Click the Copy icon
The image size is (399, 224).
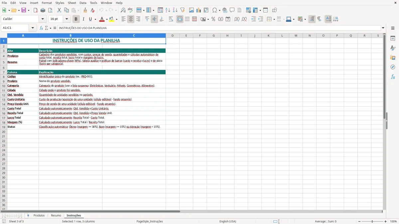point(66,10)
